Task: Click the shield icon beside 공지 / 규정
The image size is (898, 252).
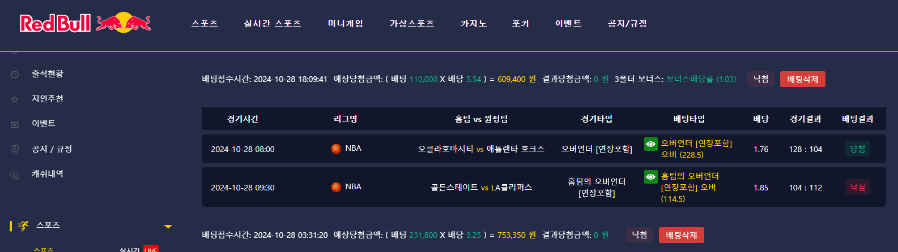Action: coord(15,150)
